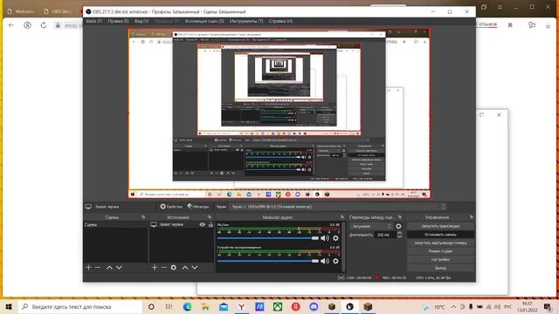Viewport: 559px width, 314px height.
Task: Click the Устройство воспроизведения volume slider
Action: [x=268, y=261]
